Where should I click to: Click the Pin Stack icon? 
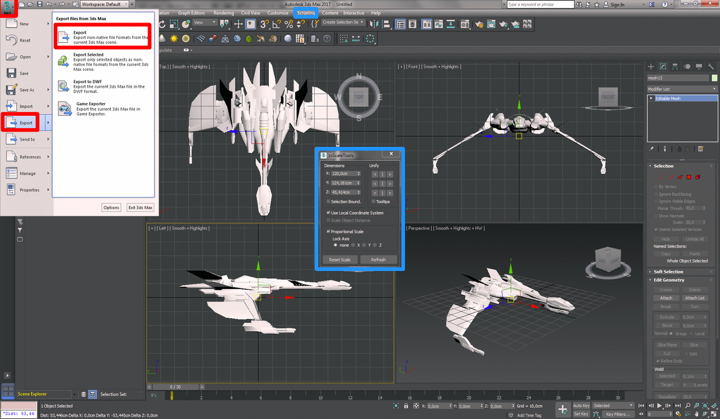651,149
